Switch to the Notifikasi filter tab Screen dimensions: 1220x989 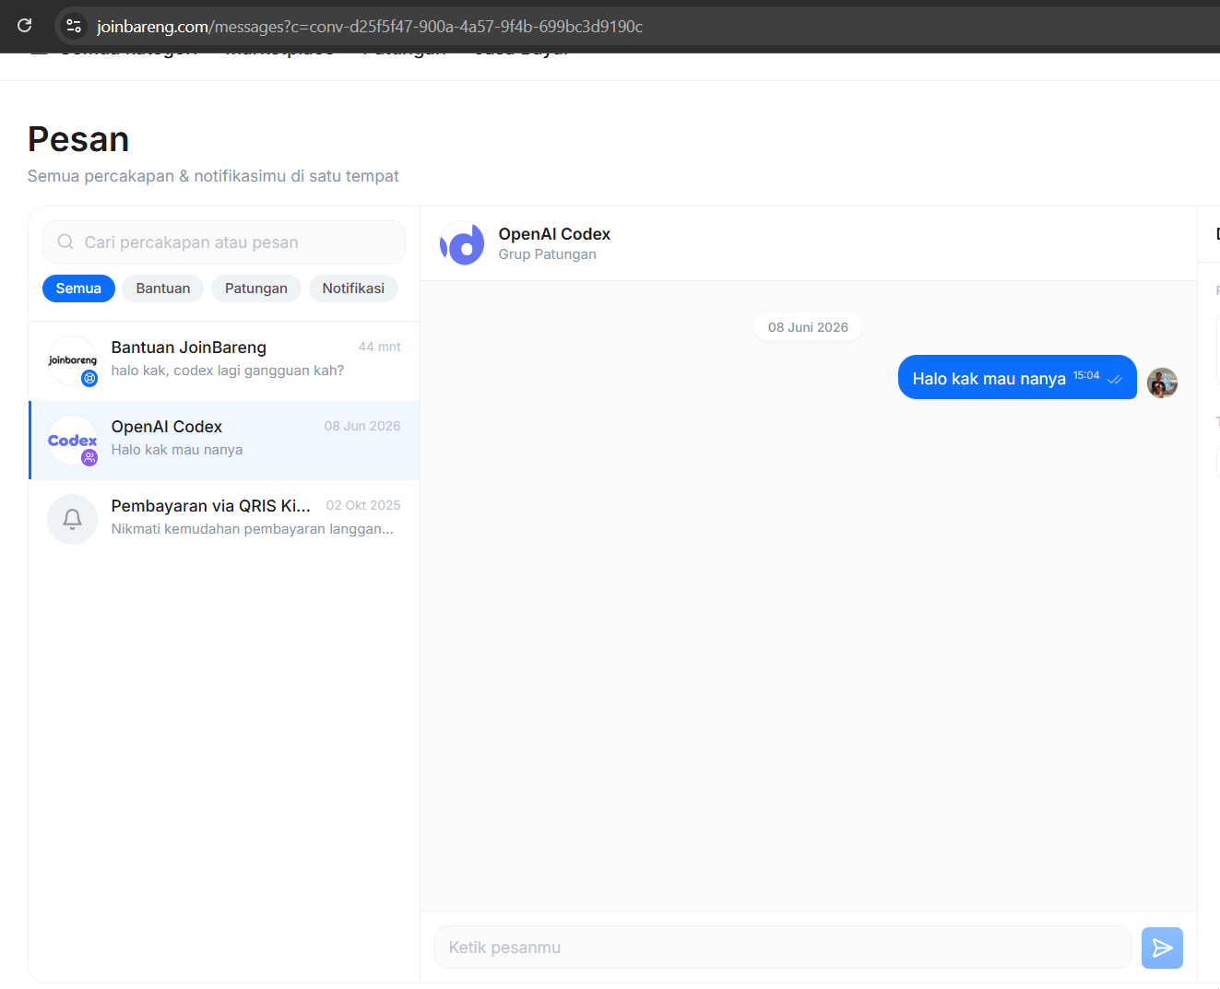coord(353,288)
